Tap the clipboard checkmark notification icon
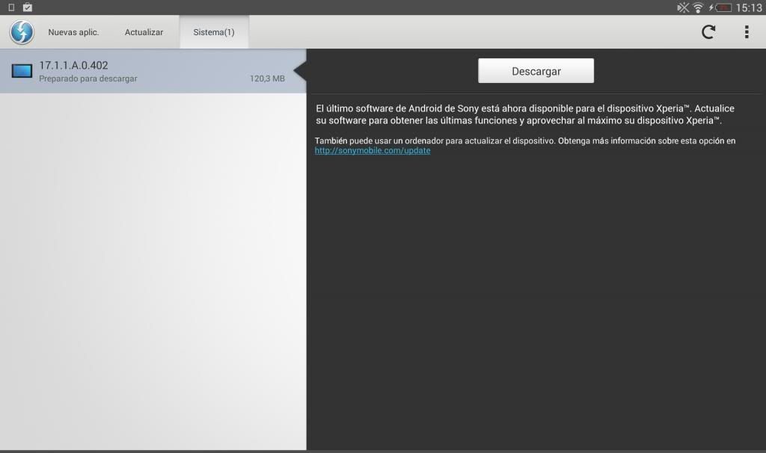 pos(28,7)
